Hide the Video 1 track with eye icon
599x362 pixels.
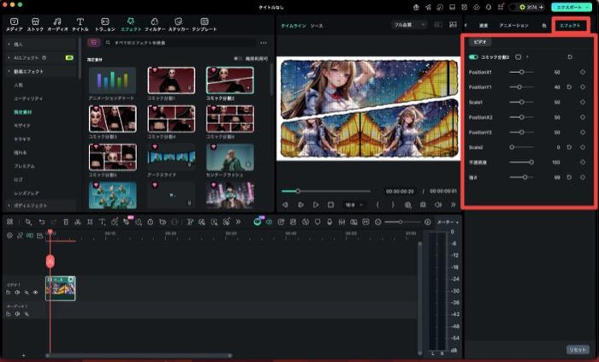[36, 293]
